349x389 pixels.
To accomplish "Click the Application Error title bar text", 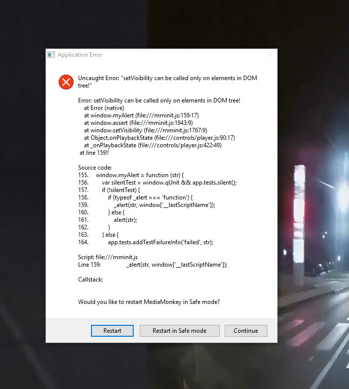I will coord(80,55).
